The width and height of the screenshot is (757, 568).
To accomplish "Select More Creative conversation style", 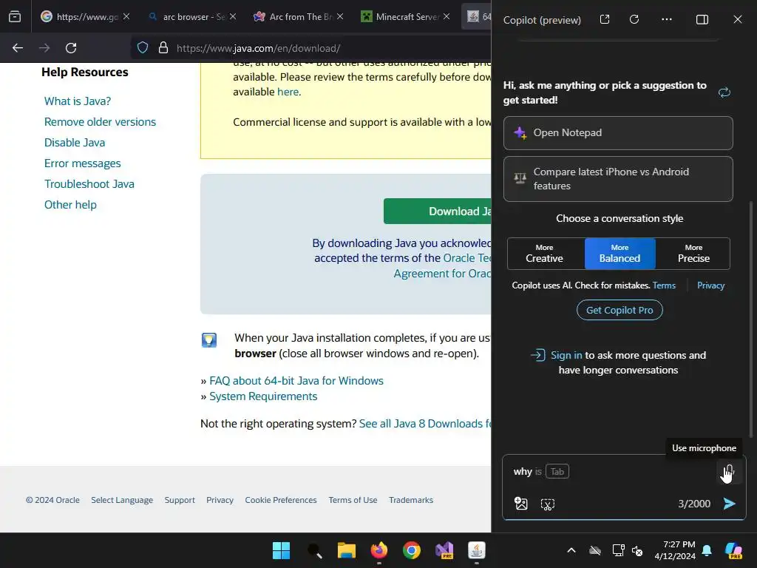I will (x=545, y=254).
